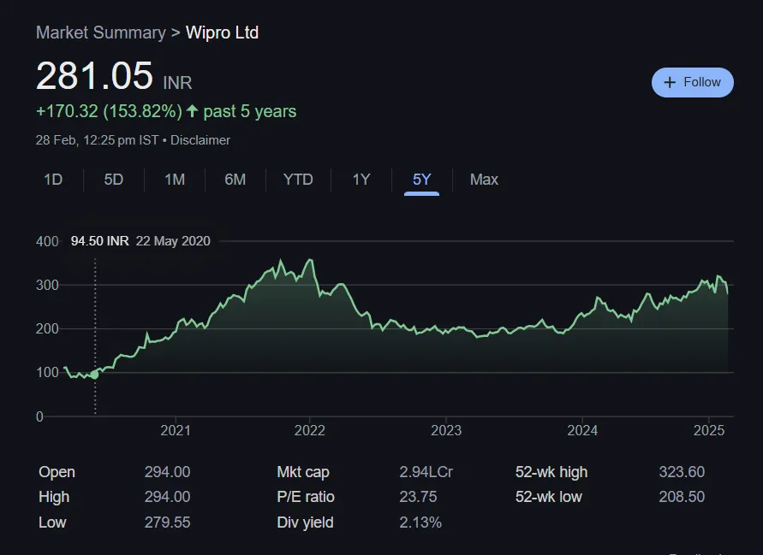
Task: Click the 2024 axis label
Action: (582, 431)
